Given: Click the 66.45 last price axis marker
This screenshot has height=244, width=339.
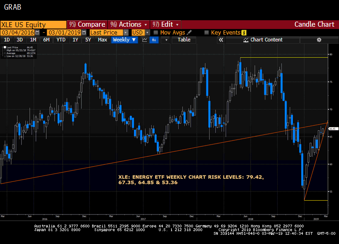Looking at the screenshot, I should click(x=333, y=129).
